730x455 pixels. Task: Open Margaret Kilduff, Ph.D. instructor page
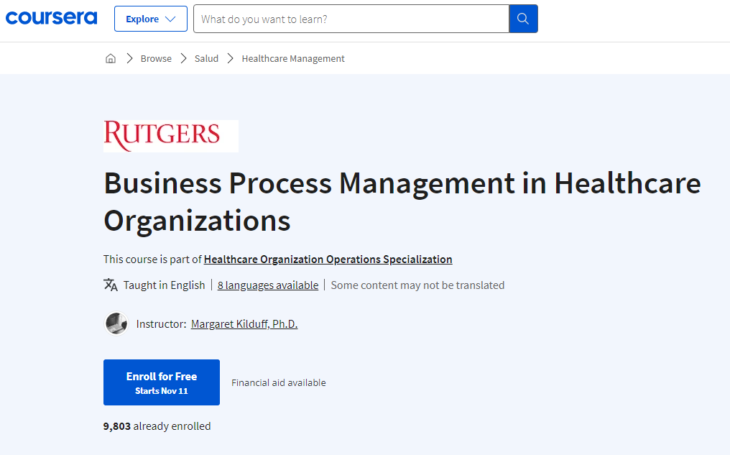pos(244,323)
